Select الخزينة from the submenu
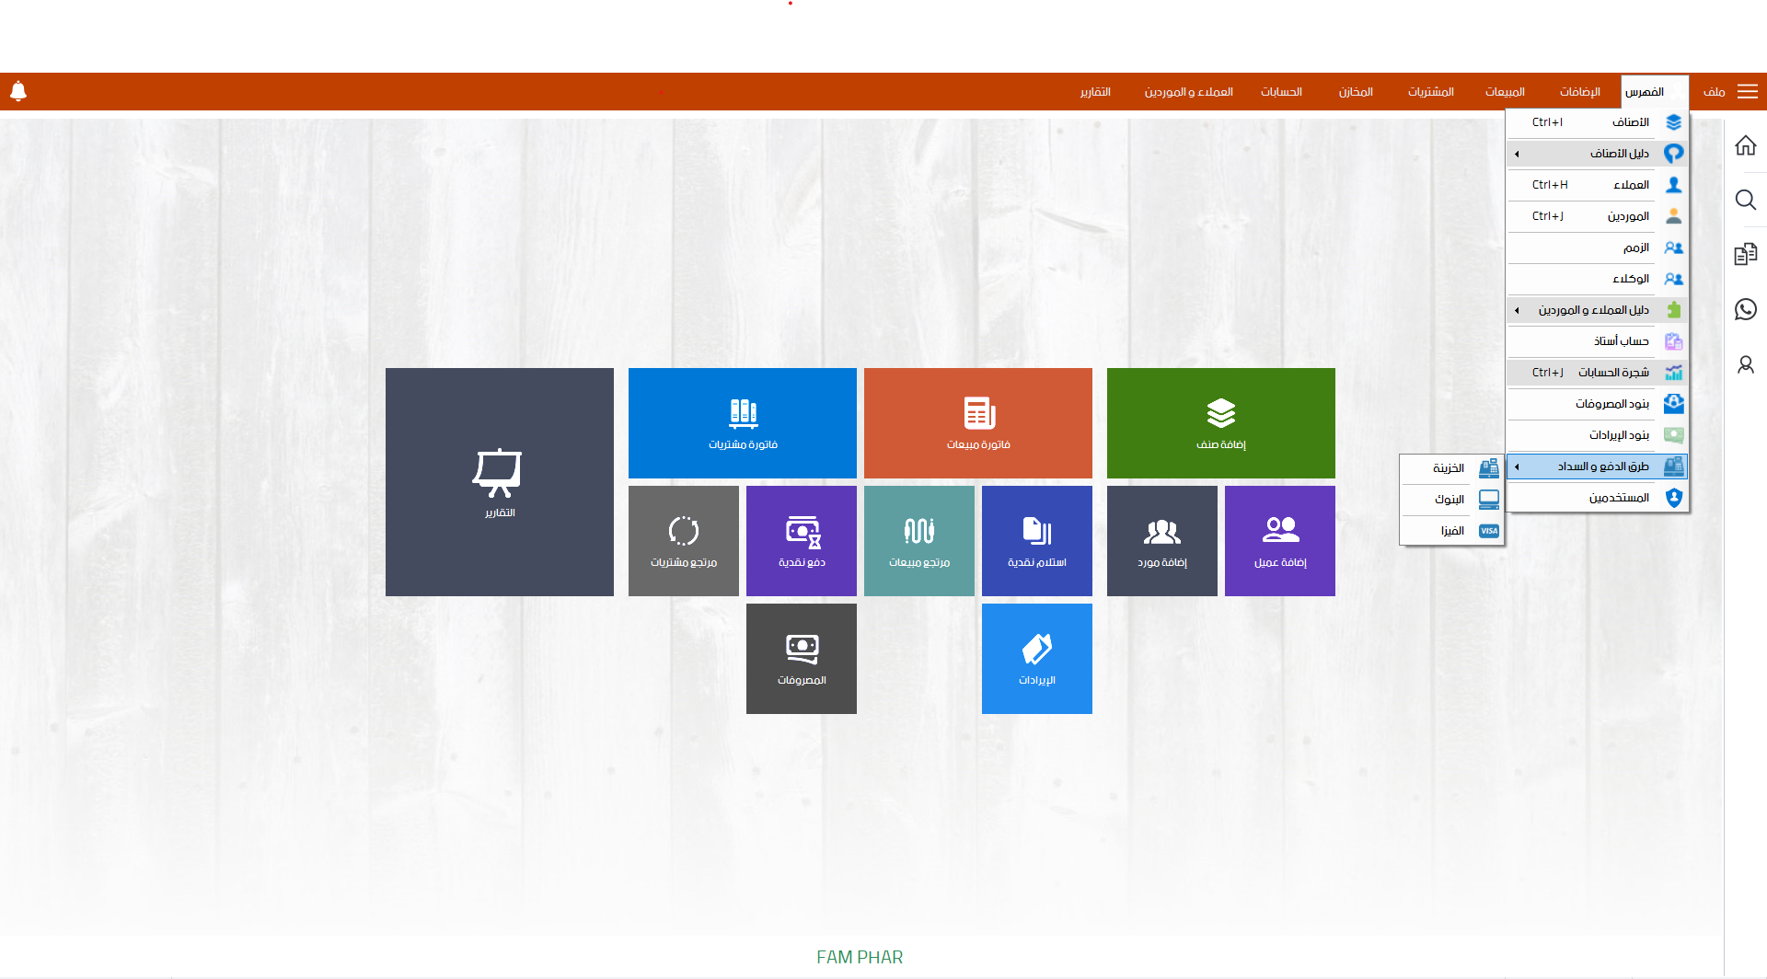The width and height of the screenshot is (1767, 979). [1451, 468]
